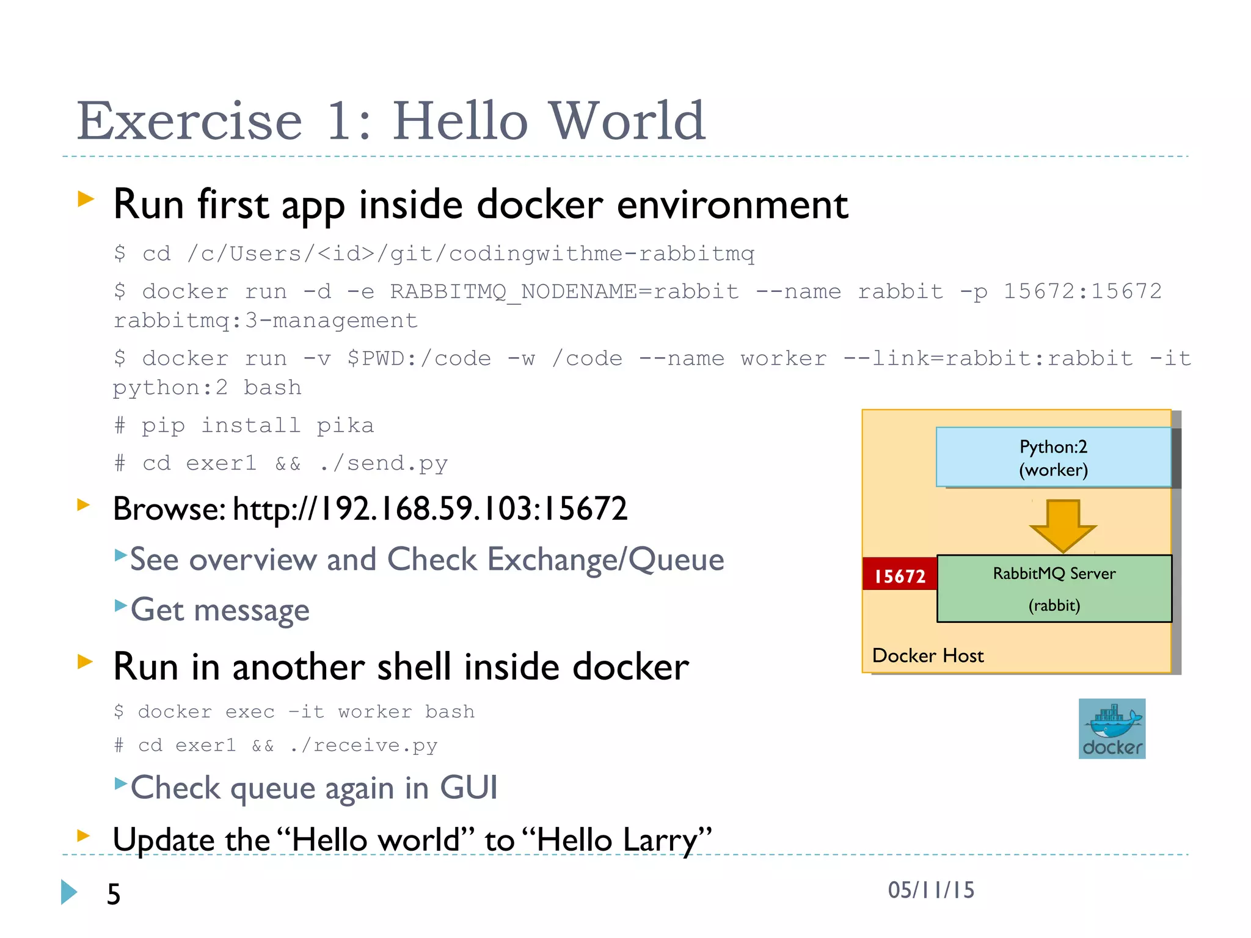Click the Exercise 1: Hello World title
1251x938 pixels.
coord(391,121)
